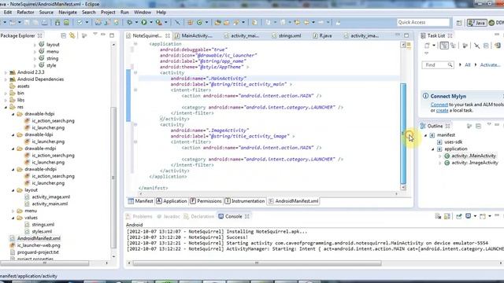Open the Refactor menu

[25, 13]
